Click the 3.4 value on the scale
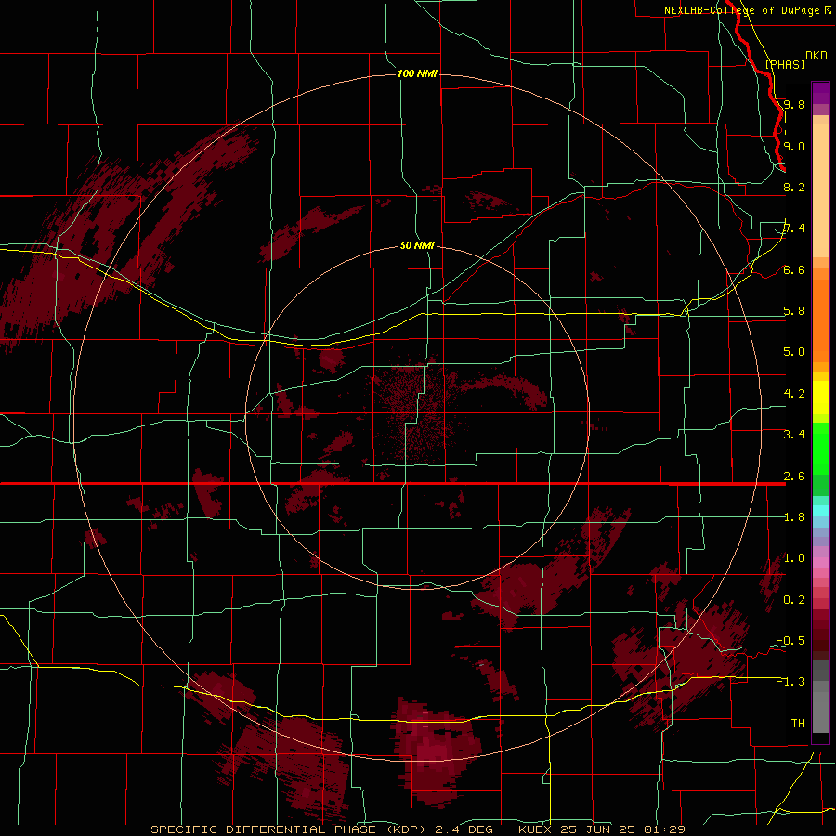Image resolution: width=836 pixels, height=836 pixels. 794,435
